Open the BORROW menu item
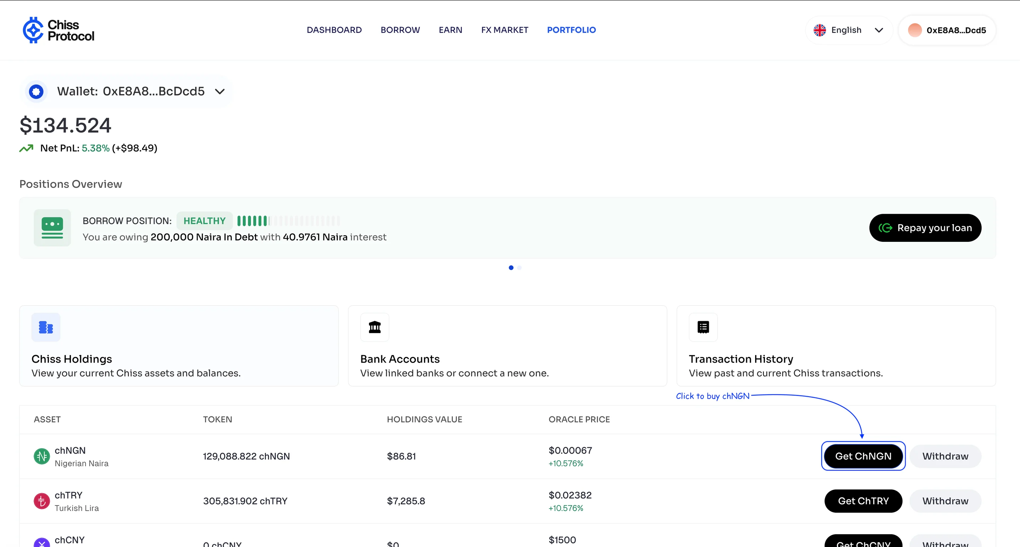 click(x=400, y=30)
